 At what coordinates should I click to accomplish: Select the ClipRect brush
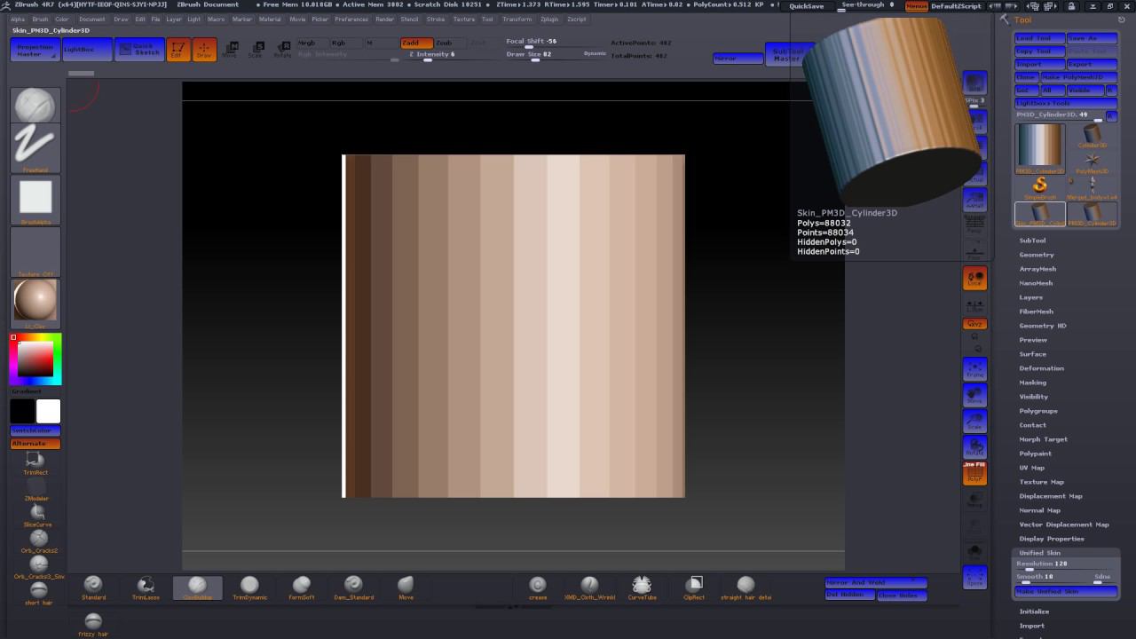(x=696, y=585)
